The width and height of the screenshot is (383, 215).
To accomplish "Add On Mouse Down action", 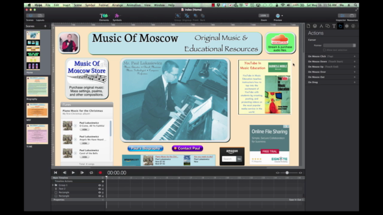I will [355, 62].
